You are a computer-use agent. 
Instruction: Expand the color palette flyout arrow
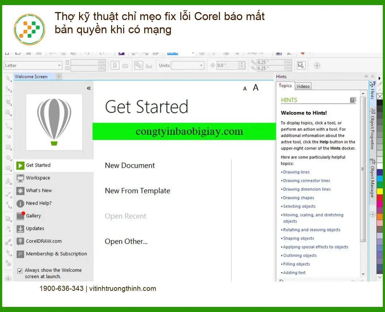coord(380,78)
